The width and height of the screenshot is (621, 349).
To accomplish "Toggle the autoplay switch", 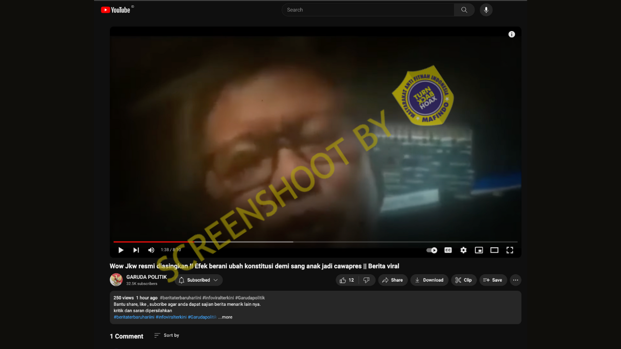I will [x=432, y=250].
